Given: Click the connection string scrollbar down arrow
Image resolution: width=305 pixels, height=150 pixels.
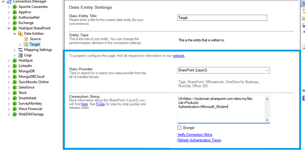Looking at the screenshot, I should pos(267,120).
